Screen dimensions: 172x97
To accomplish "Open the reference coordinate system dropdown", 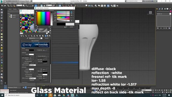I will coord(49,5).
